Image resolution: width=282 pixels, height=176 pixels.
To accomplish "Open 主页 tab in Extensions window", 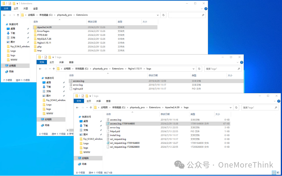I will tap(16, 8).
